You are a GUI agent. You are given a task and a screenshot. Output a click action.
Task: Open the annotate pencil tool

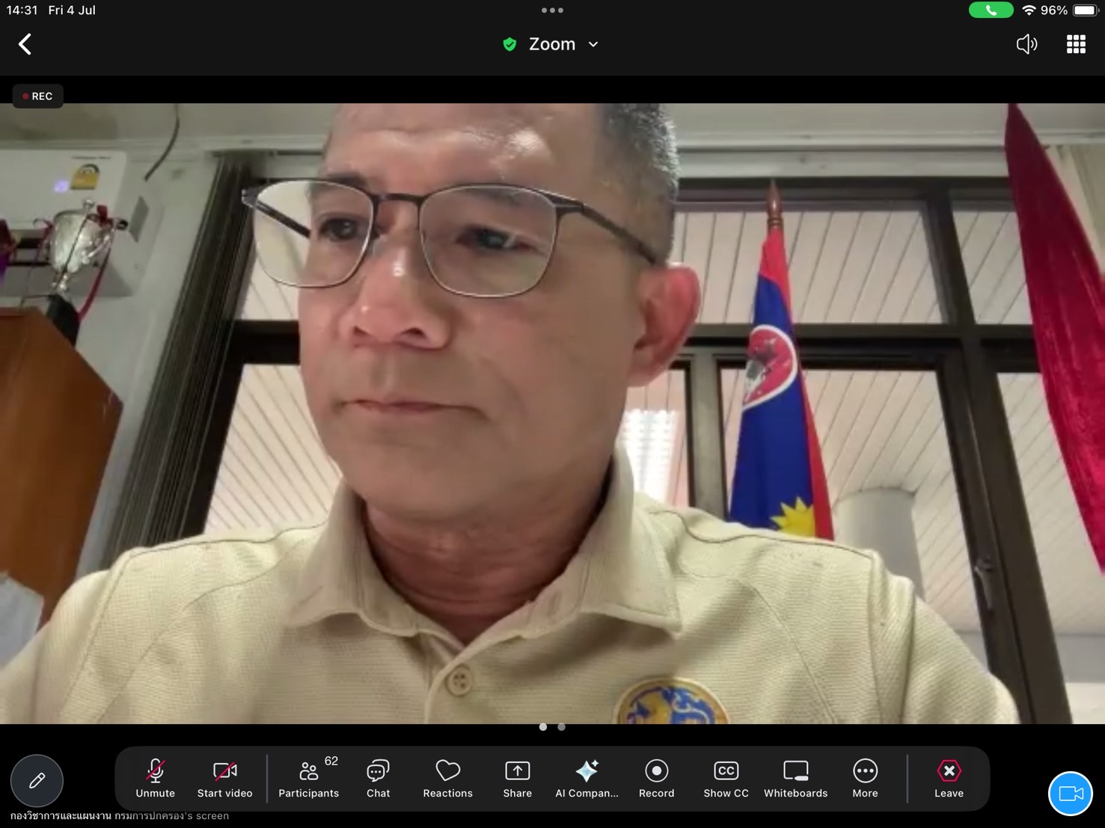(x=37, y=781)
